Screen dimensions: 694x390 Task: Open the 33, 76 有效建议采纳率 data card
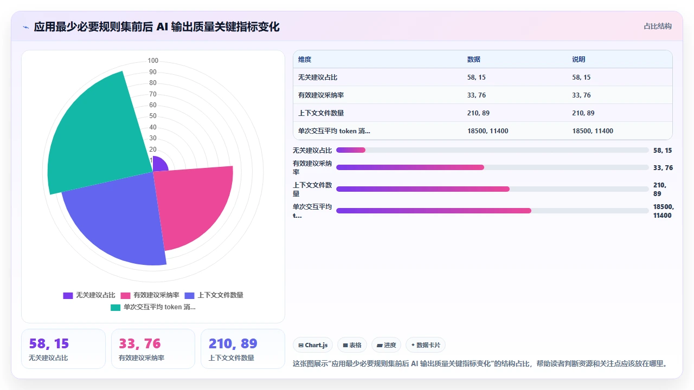153,349
